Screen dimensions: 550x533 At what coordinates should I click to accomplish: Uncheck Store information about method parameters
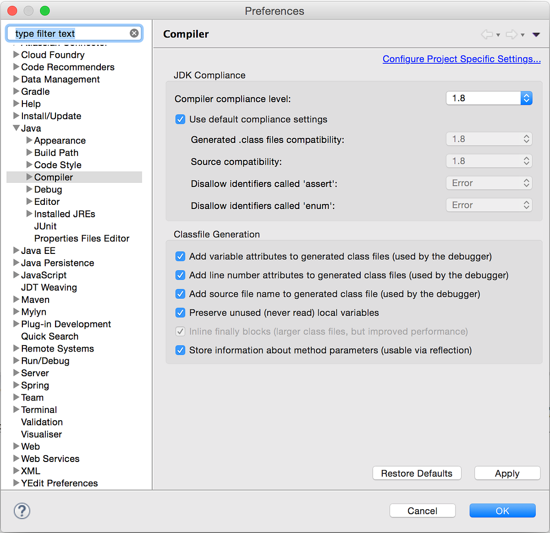pos(180,350)
